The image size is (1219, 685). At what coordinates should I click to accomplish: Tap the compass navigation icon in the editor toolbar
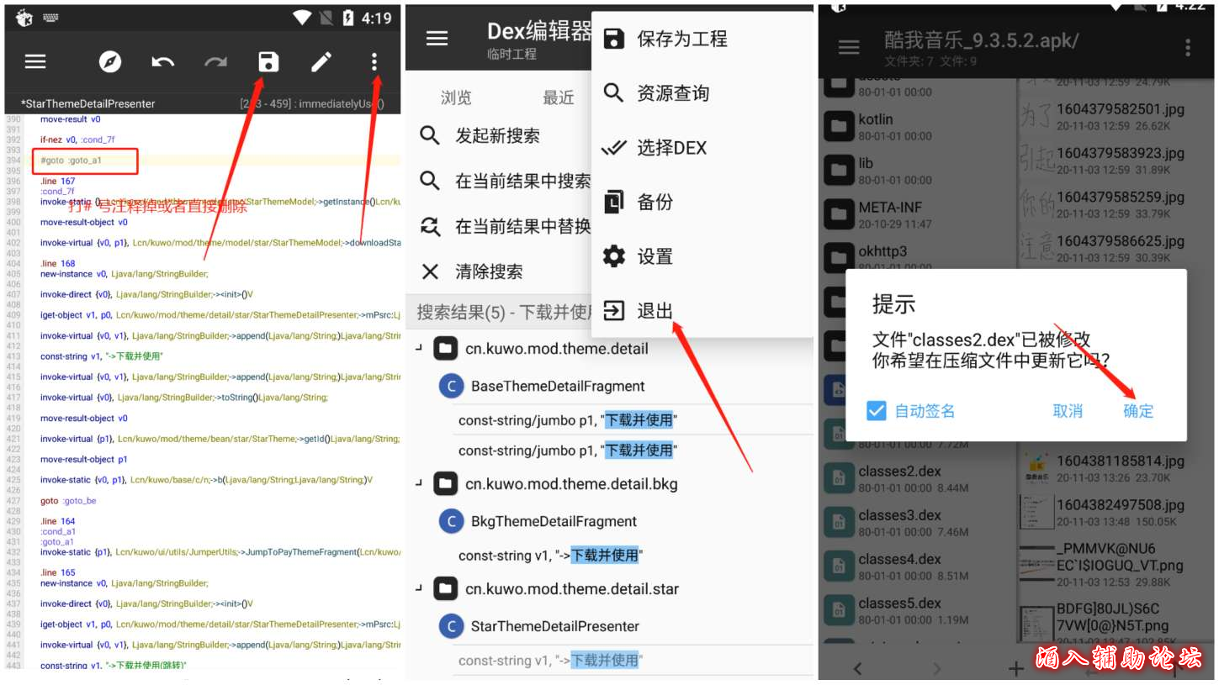110,61
